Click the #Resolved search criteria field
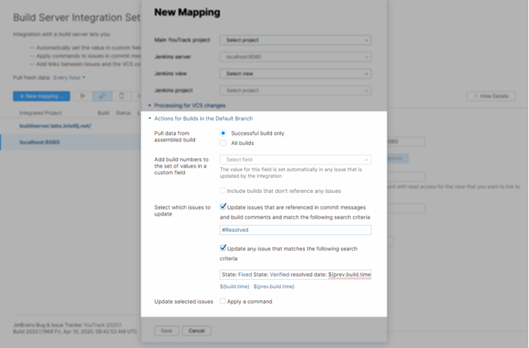 point(295,230)
